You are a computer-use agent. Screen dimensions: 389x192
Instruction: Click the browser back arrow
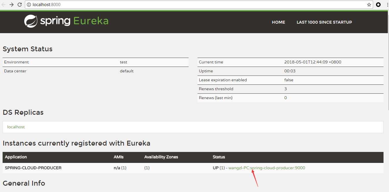(3, 5)
